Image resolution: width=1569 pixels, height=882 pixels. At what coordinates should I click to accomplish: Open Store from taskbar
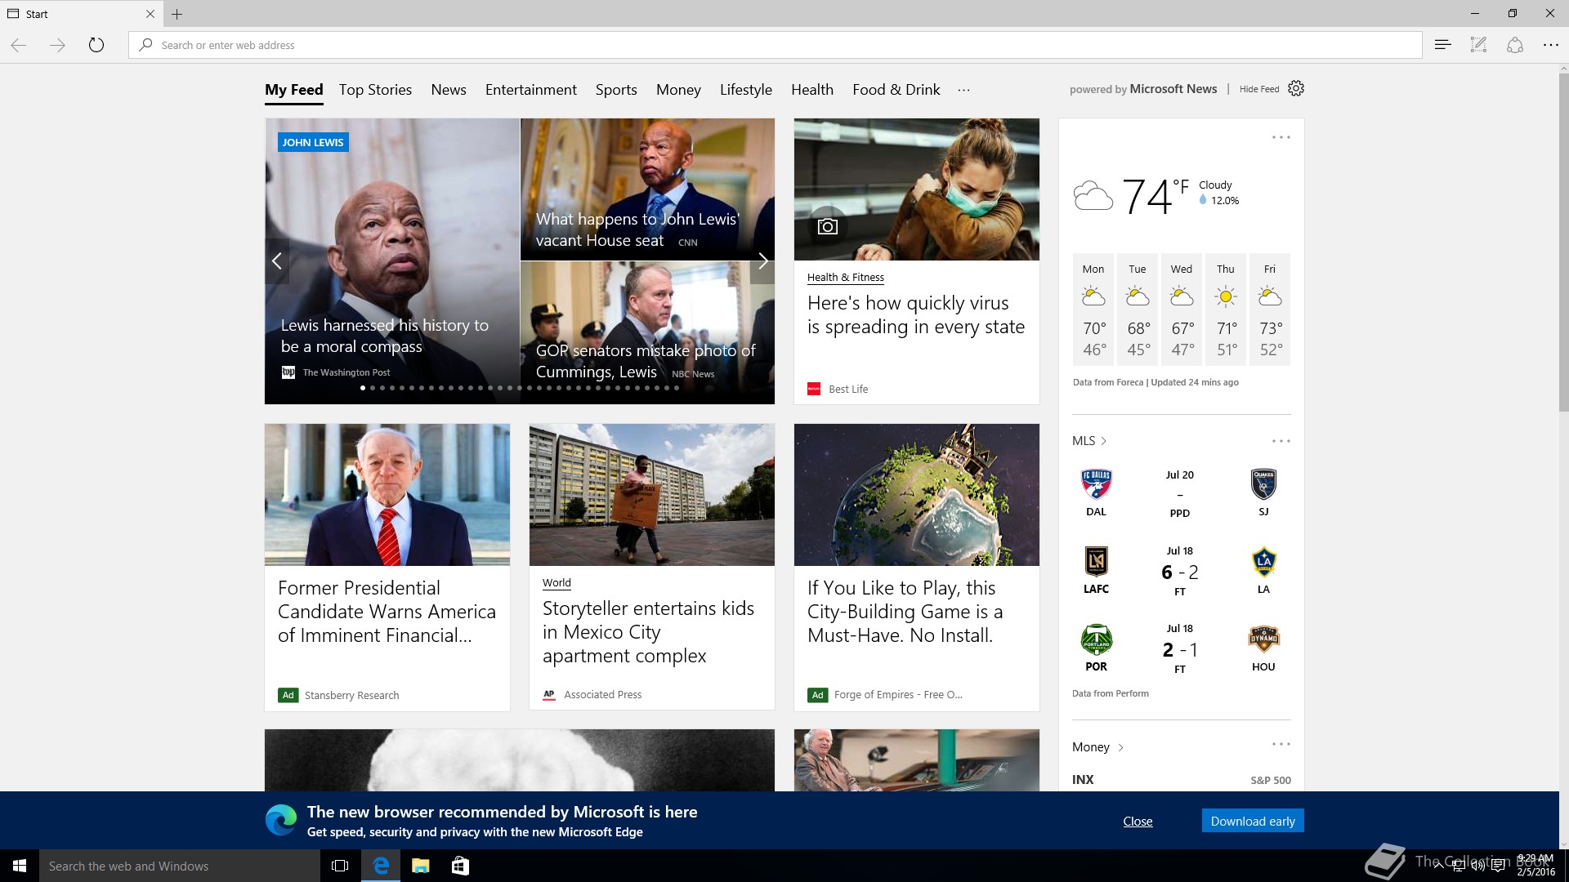[460, 866]
